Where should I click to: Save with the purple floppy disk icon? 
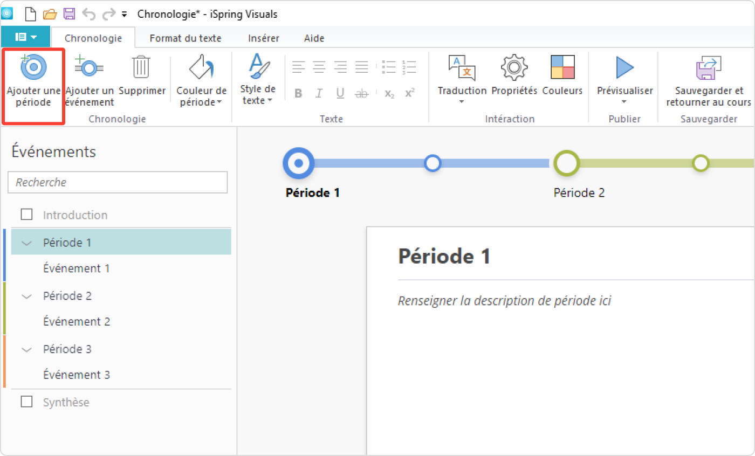[x=70, y=14]
